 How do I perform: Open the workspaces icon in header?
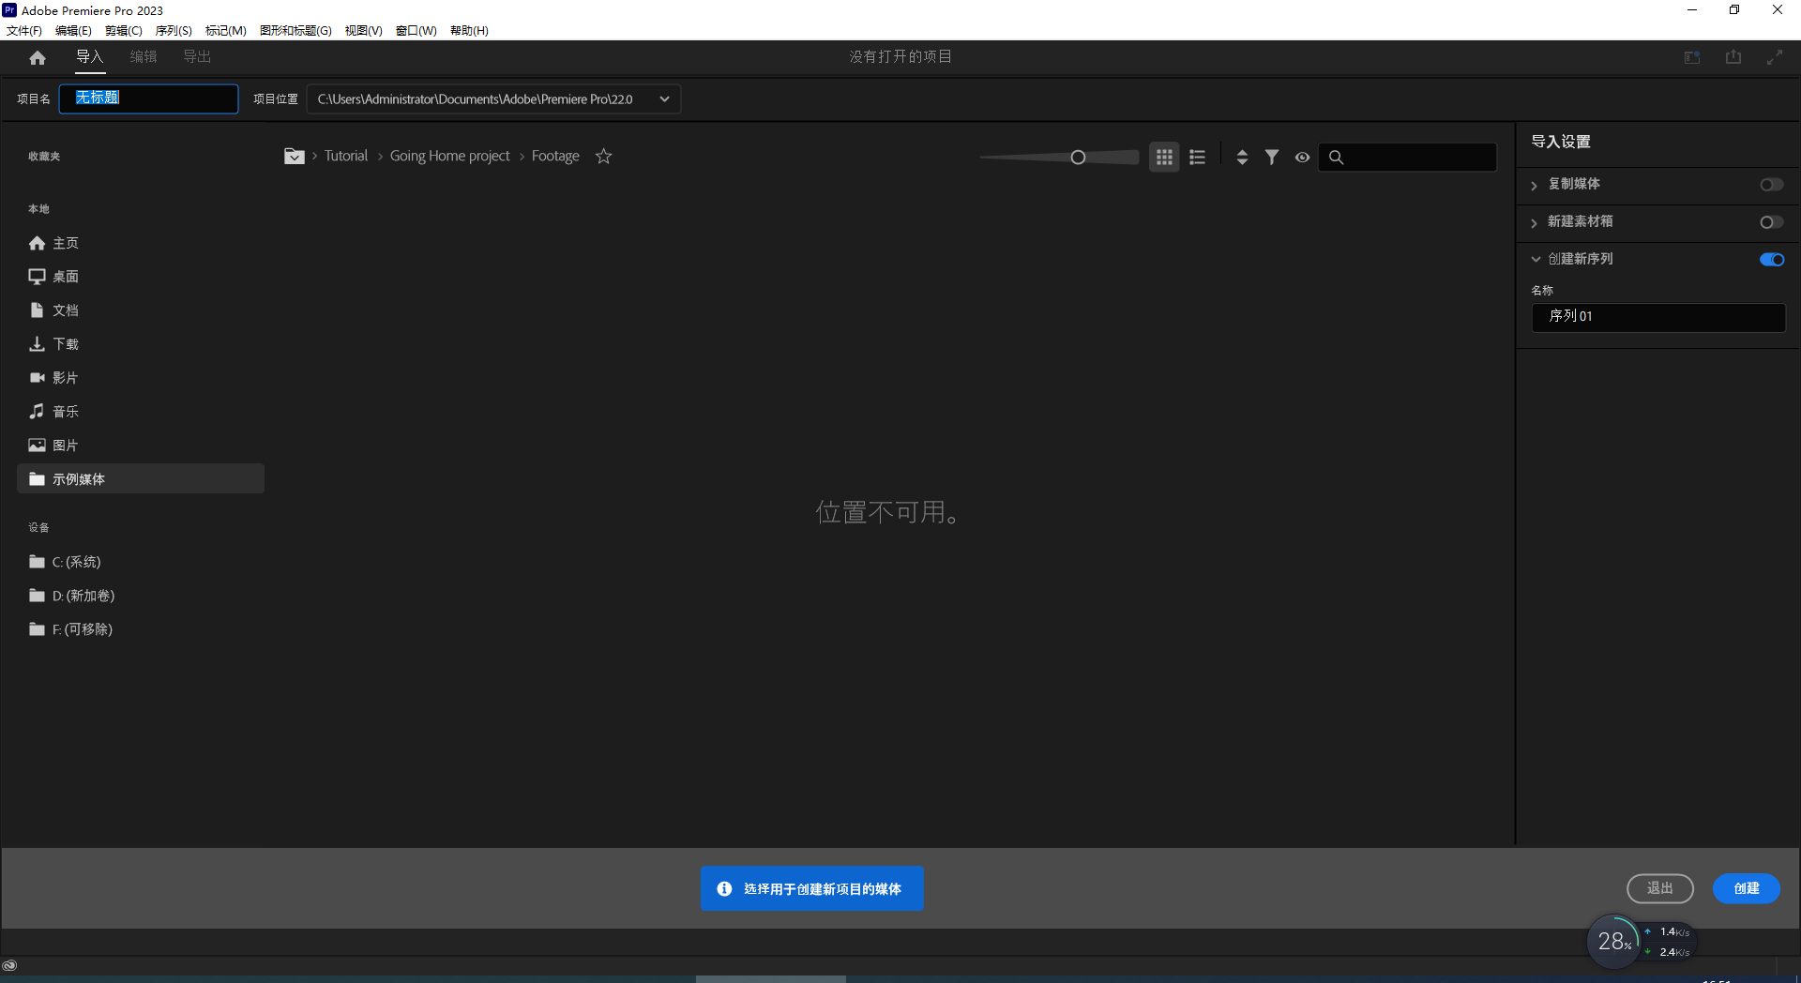1692,57
